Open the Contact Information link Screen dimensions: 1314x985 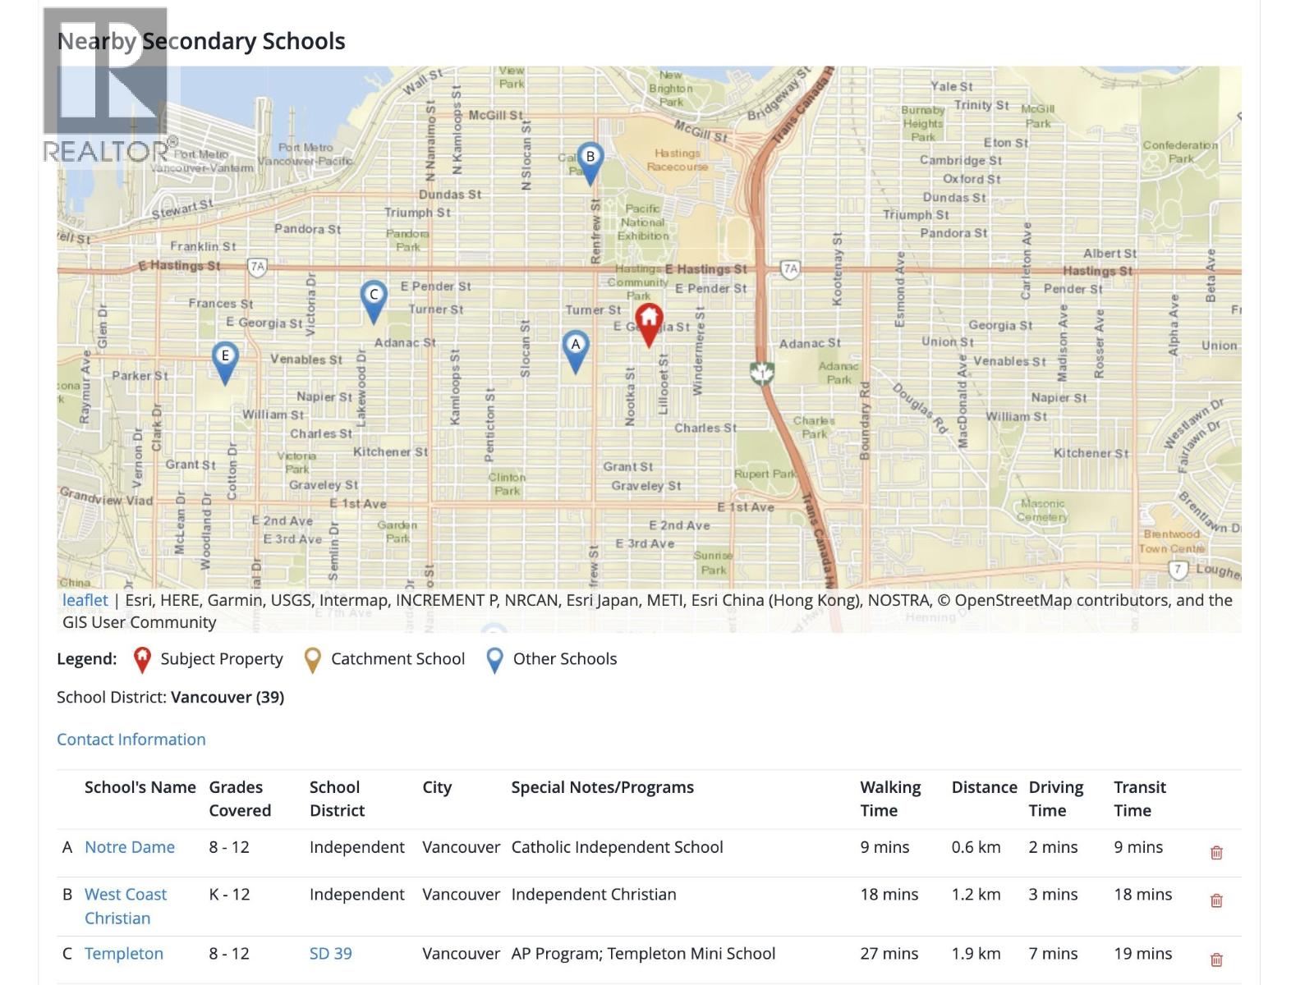pos(131,739)
